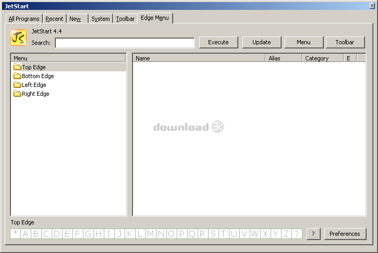Filter by letter J
This screenshot has height=253, width=378.
[x=119, y=234]
